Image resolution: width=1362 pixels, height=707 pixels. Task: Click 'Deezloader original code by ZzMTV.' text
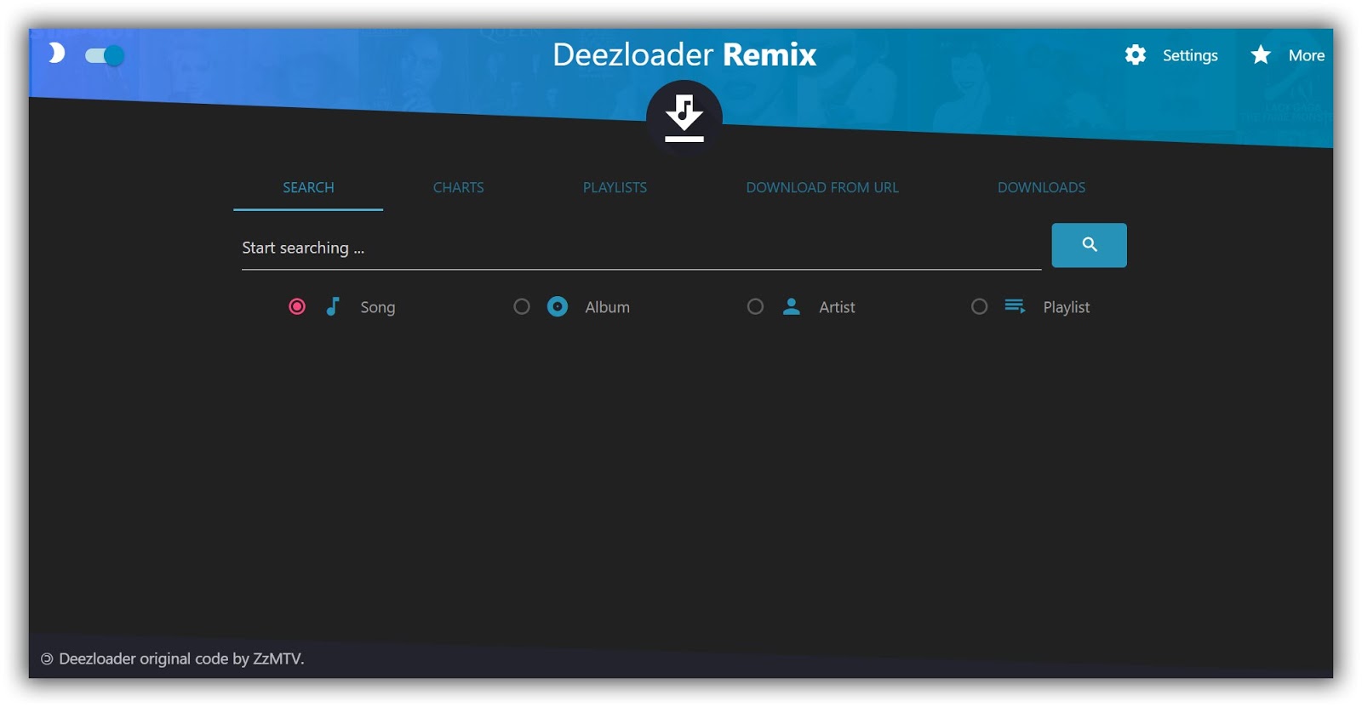click(181, 659)
